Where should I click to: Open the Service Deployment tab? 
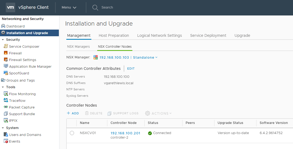(x=208, y=35)
